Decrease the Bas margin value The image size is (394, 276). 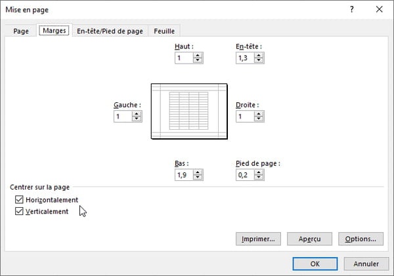point(198,178)
